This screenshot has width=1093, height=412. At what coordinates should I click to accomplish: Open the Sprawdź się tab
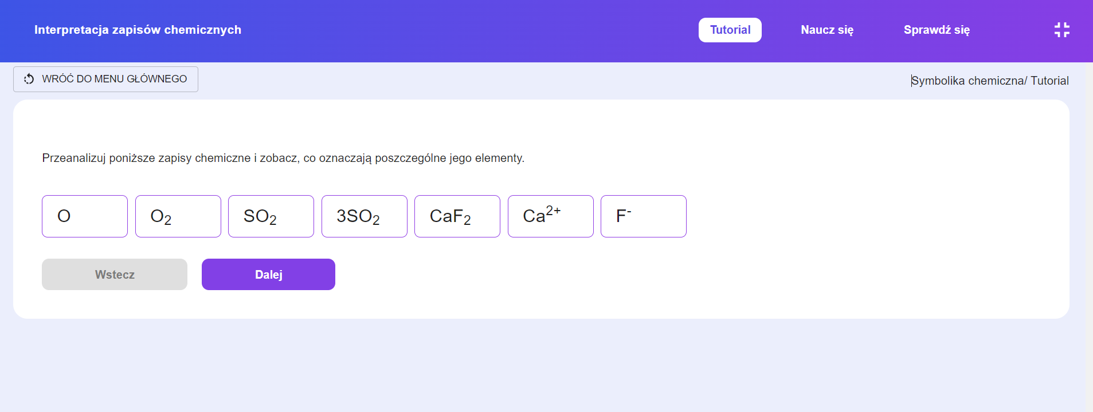[x=936, y=30]
